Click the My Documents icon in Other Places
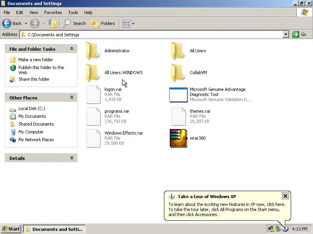Screen dimensions: 313x234 [13, 116]
